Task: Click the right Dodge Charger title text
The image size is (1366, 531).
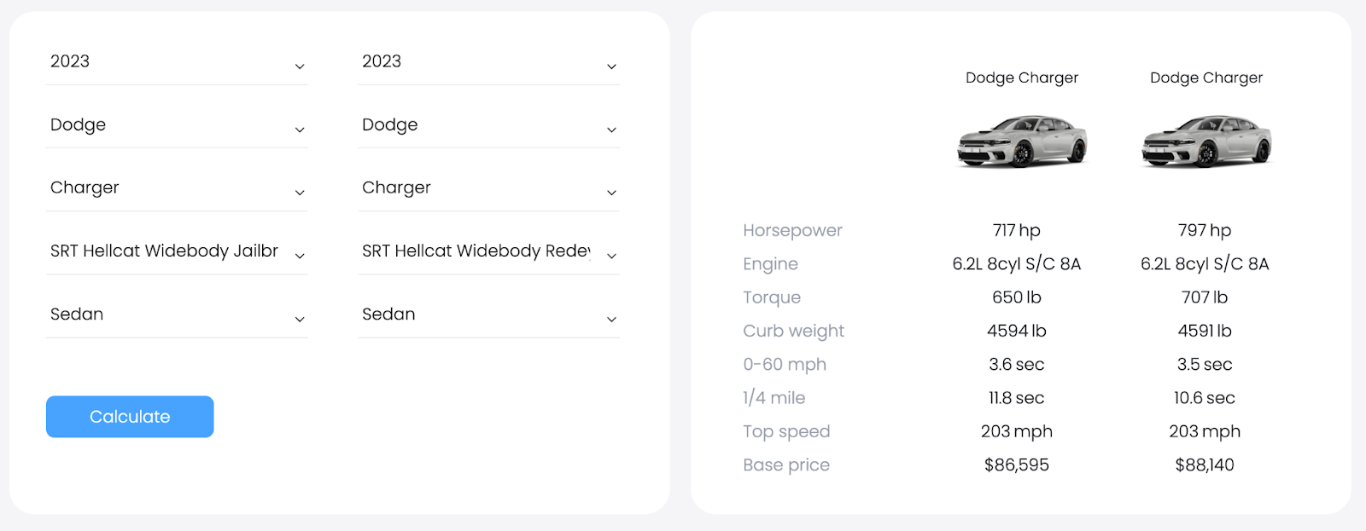Action: point(1206,78)
